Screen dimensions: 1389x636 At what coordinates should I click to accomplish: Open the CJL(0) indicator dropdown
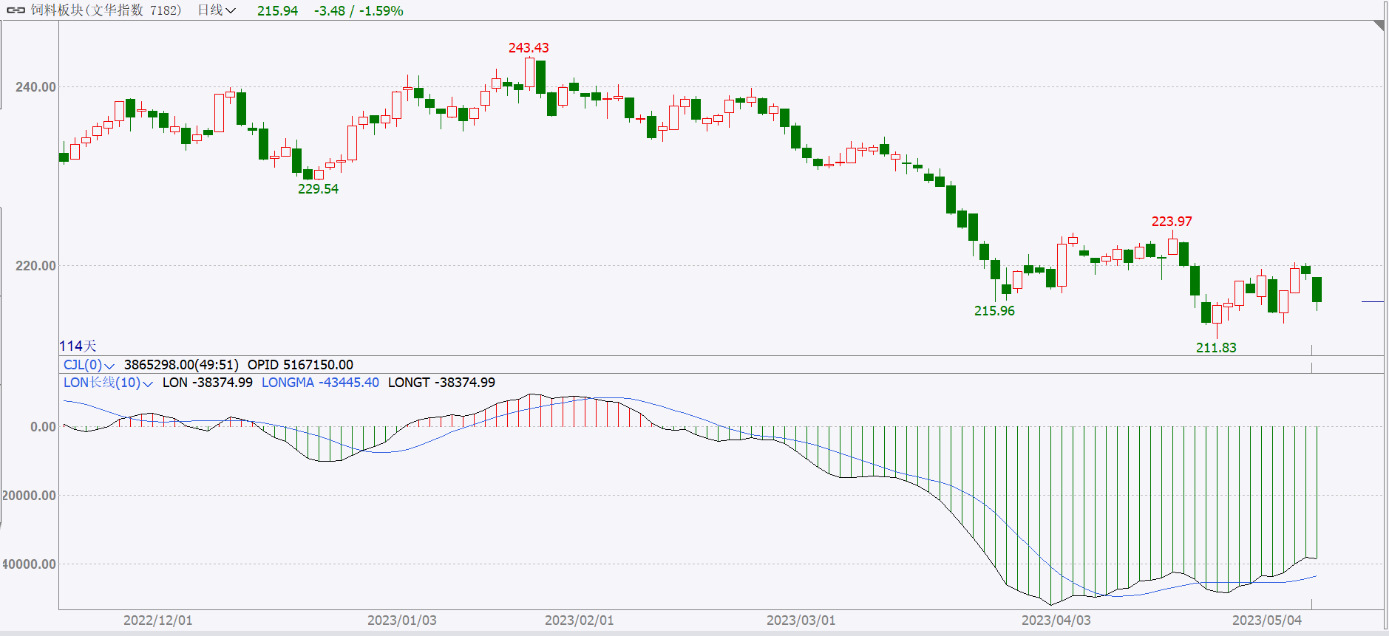tap(89, 365)
